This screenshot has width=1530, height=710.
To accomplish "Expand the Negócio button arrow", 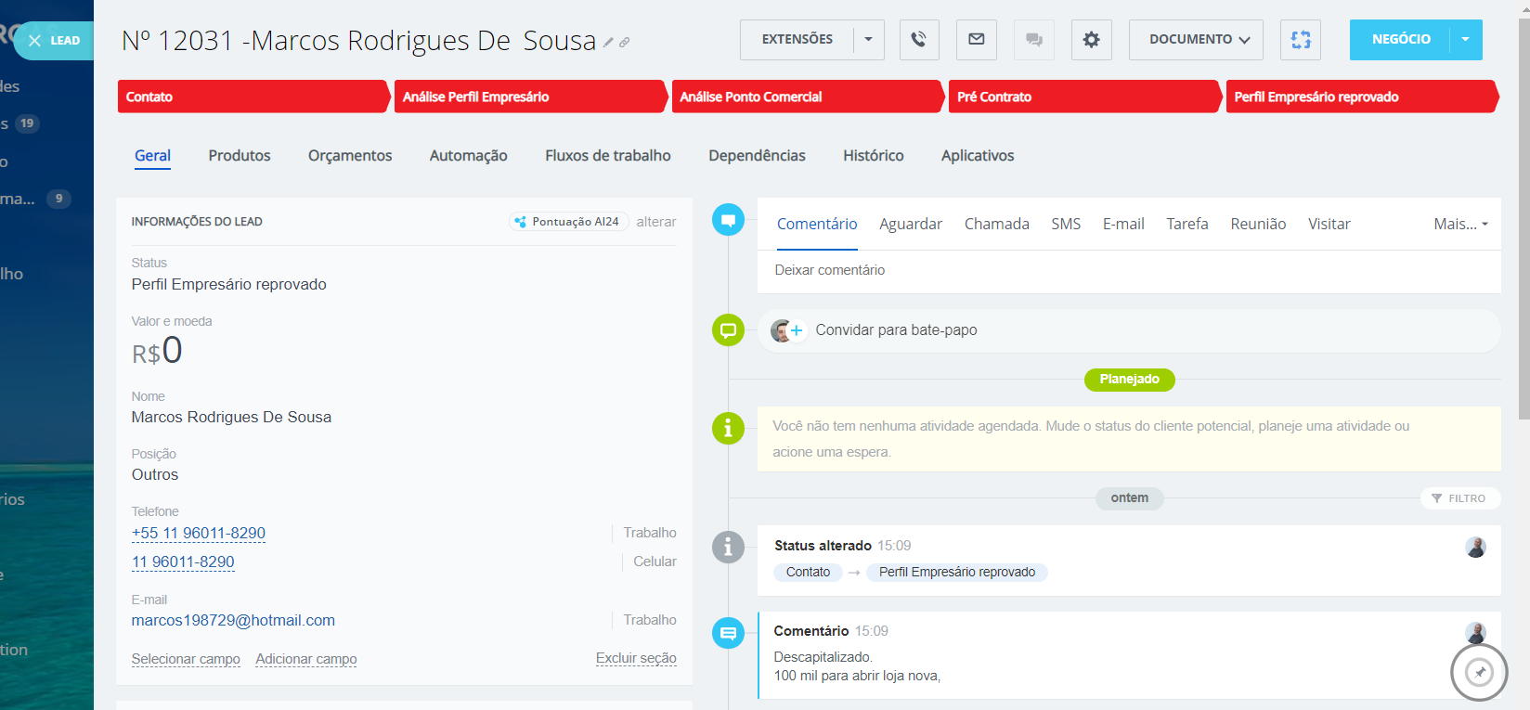I will point(1465,40).
